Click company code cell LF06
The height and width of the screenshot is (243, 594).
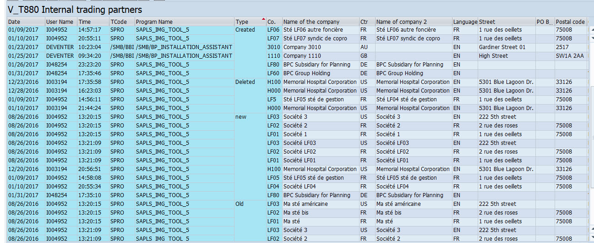click(x=274, y=30)
